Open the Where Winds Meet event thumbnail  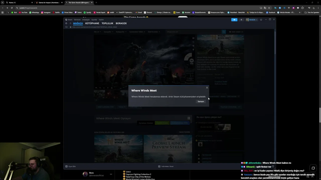(118, 148)
